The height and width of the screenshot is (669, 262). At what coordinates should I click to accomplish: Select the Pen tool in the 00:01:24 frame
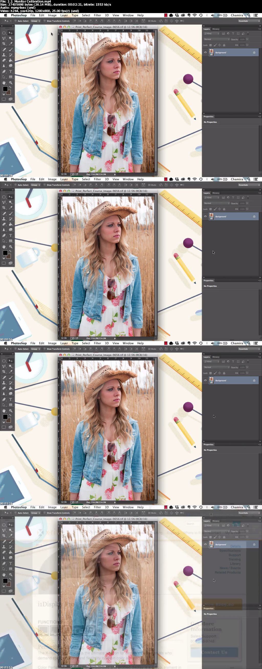(x=4, y=399)
